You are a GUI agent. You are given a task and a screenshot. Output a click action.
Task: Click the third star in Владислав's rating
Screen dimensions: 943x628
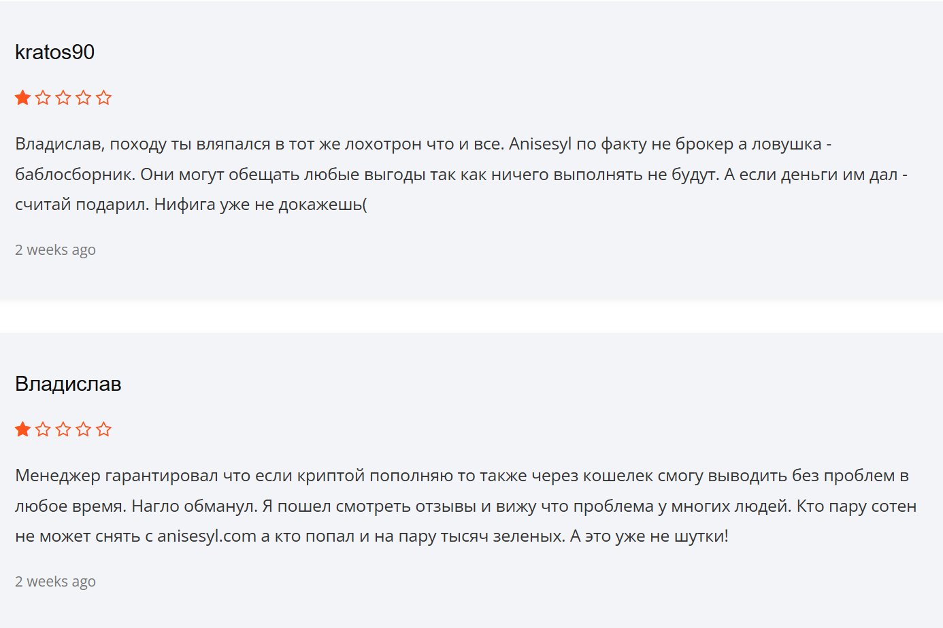tap(63, 429)
